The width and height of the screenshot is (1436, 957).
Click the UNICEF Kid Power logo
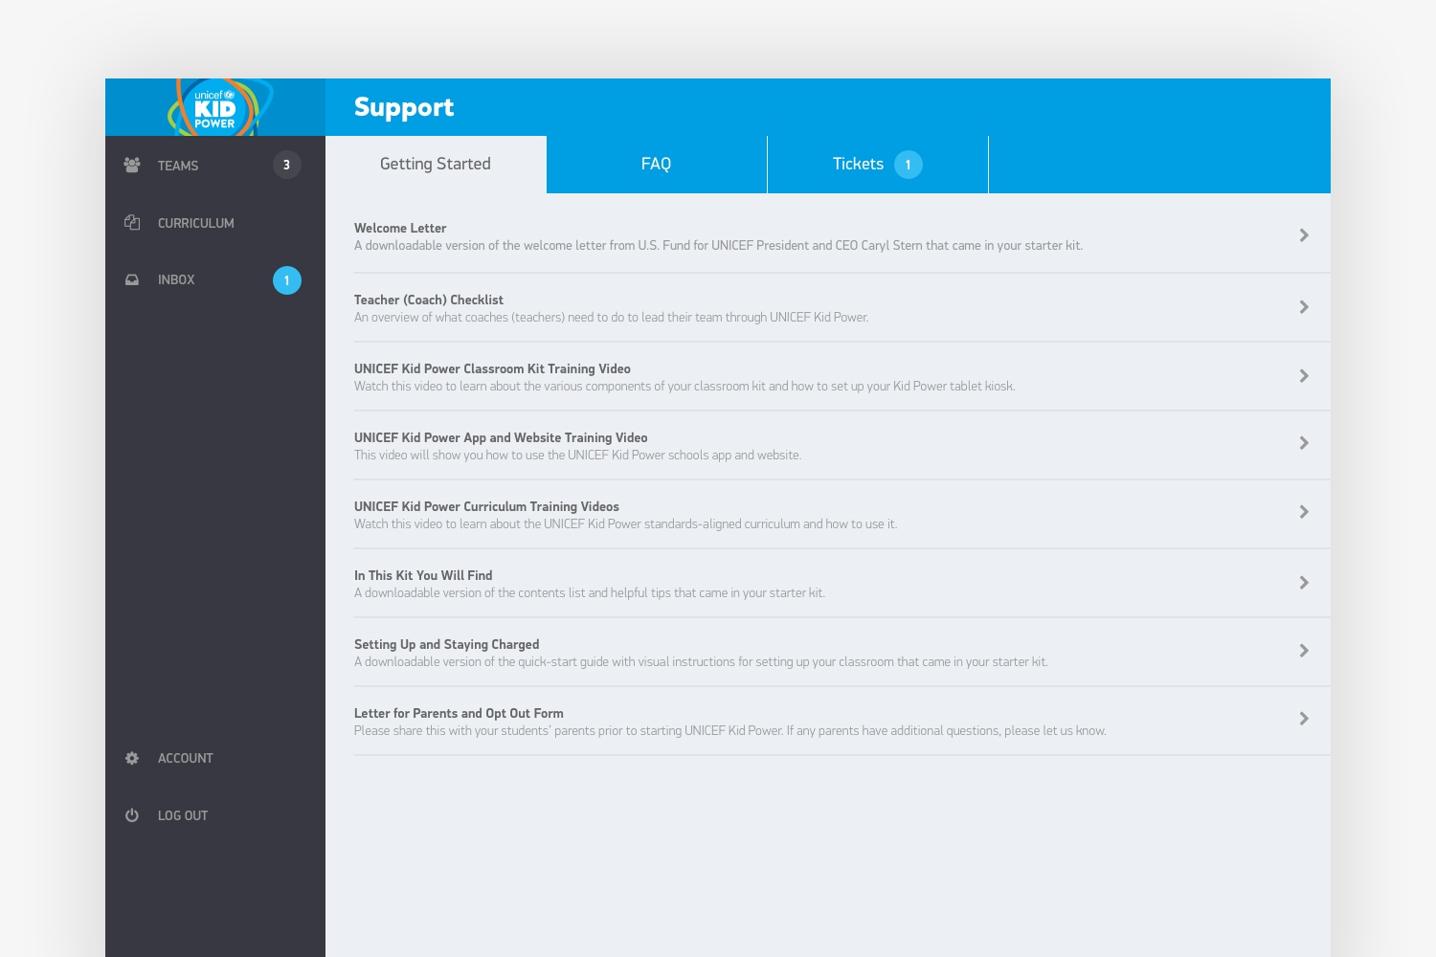pyautogui.click(x=218, y=107)
